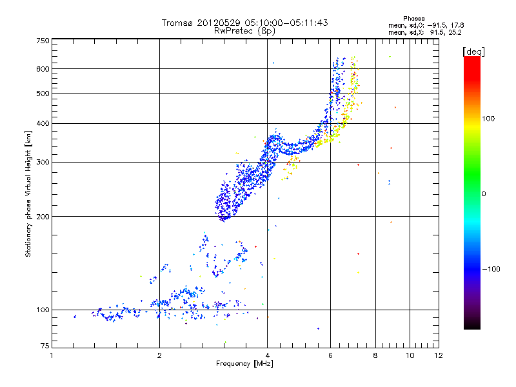Click the x-axis tick label '12'
Screen dimensions: 516x387
click(x=439, y=355)
